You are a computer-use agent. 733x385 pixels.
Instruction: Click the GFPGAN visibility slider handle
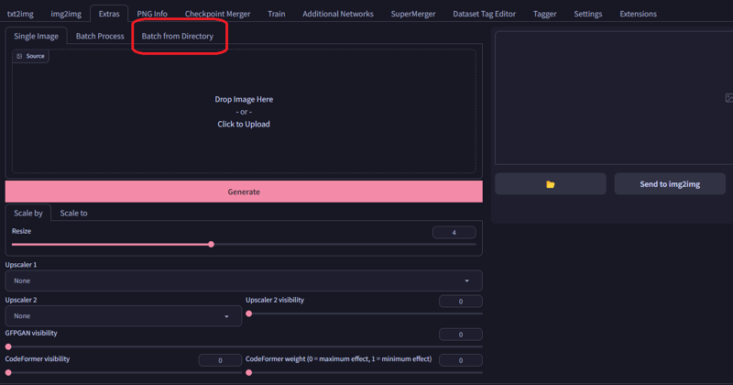8,346
